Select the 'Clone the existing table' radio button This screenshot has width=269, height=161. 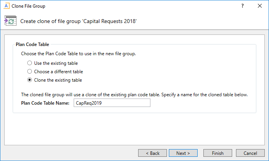coord(30,80)
